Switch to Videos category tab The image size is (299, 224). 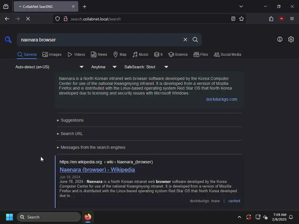[x=77, y=55]
